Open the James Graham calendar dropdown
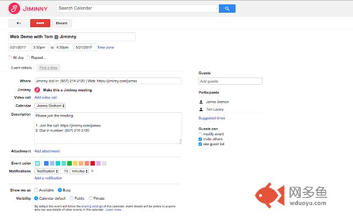 50,106
